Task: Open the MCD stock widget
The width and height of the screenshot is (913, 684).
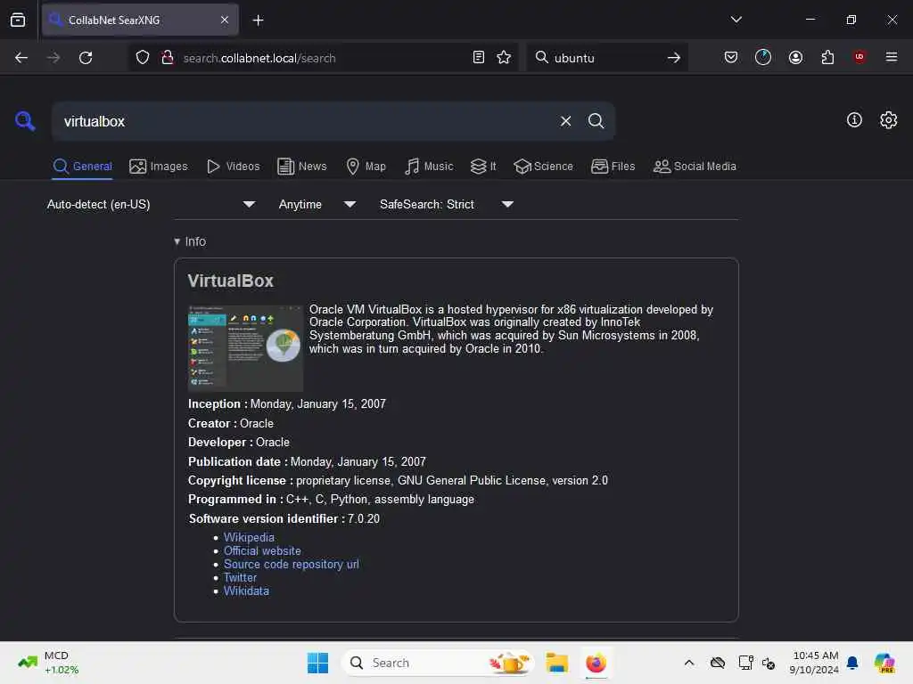Action: (x=48, y=663)
